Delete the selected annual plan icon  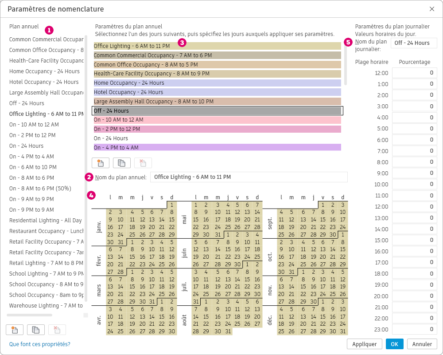[x=57, y=330]
